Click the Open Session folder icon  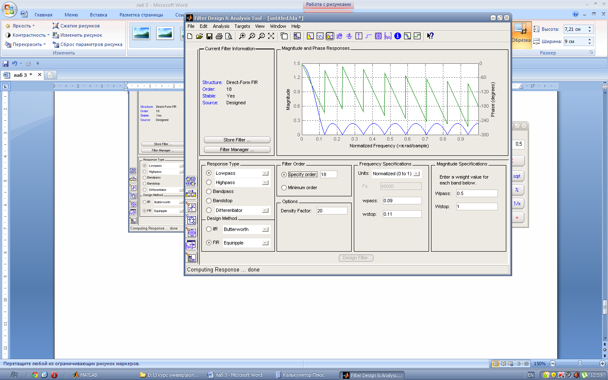(200, 36)
